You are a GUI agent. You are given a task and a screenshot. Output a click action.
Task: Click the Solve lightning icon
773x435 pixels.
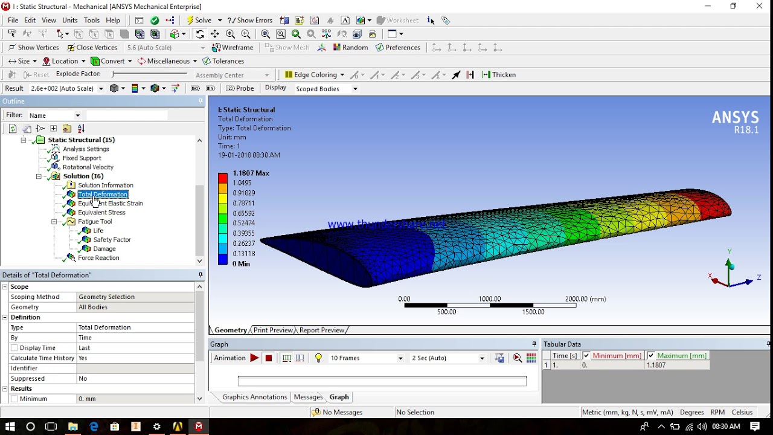click(190, 20)
